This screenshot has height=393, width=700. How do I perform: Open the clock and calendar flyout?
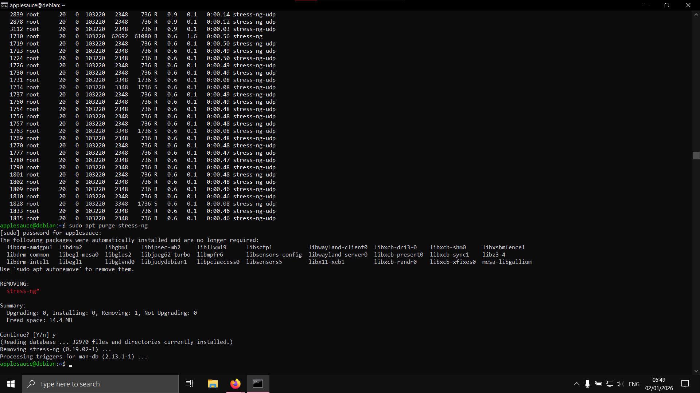(659, 384)
